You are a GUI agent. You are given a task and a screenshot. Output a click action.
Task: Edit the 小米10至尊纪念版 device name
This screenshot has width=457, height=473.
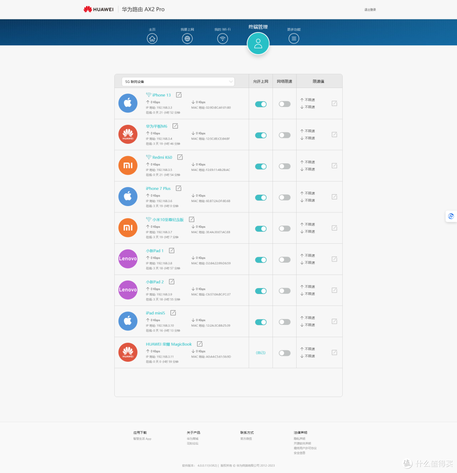click(x=192, y=219)
